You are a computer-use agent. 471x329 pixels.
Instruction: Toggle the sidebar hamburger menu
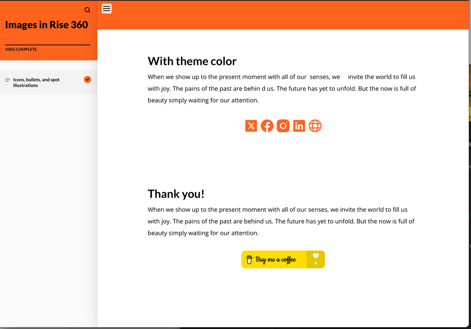pos(107,8)
